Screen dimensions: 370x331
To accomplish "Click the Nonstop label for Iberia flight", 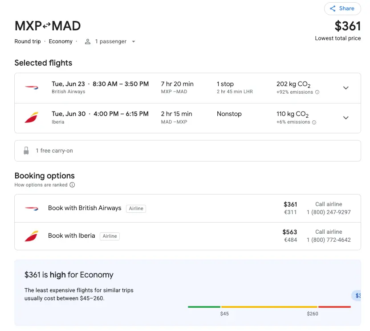I will point(229,114).
